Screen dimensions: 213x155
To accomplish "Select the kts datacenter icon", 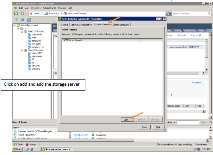I will [22, 28].
